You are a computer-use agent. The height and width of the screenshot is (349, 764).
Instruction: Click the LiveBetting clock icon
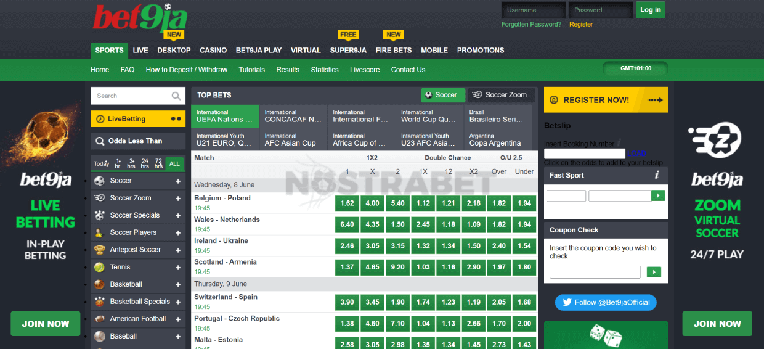[100, 119]
